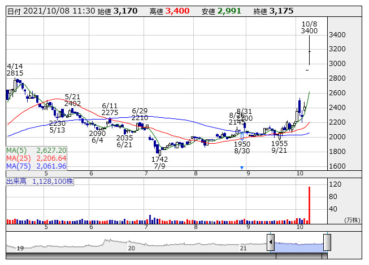Click the 出来高 1,128,100株 volume label
369x265 pixels.
coord(40,182)
